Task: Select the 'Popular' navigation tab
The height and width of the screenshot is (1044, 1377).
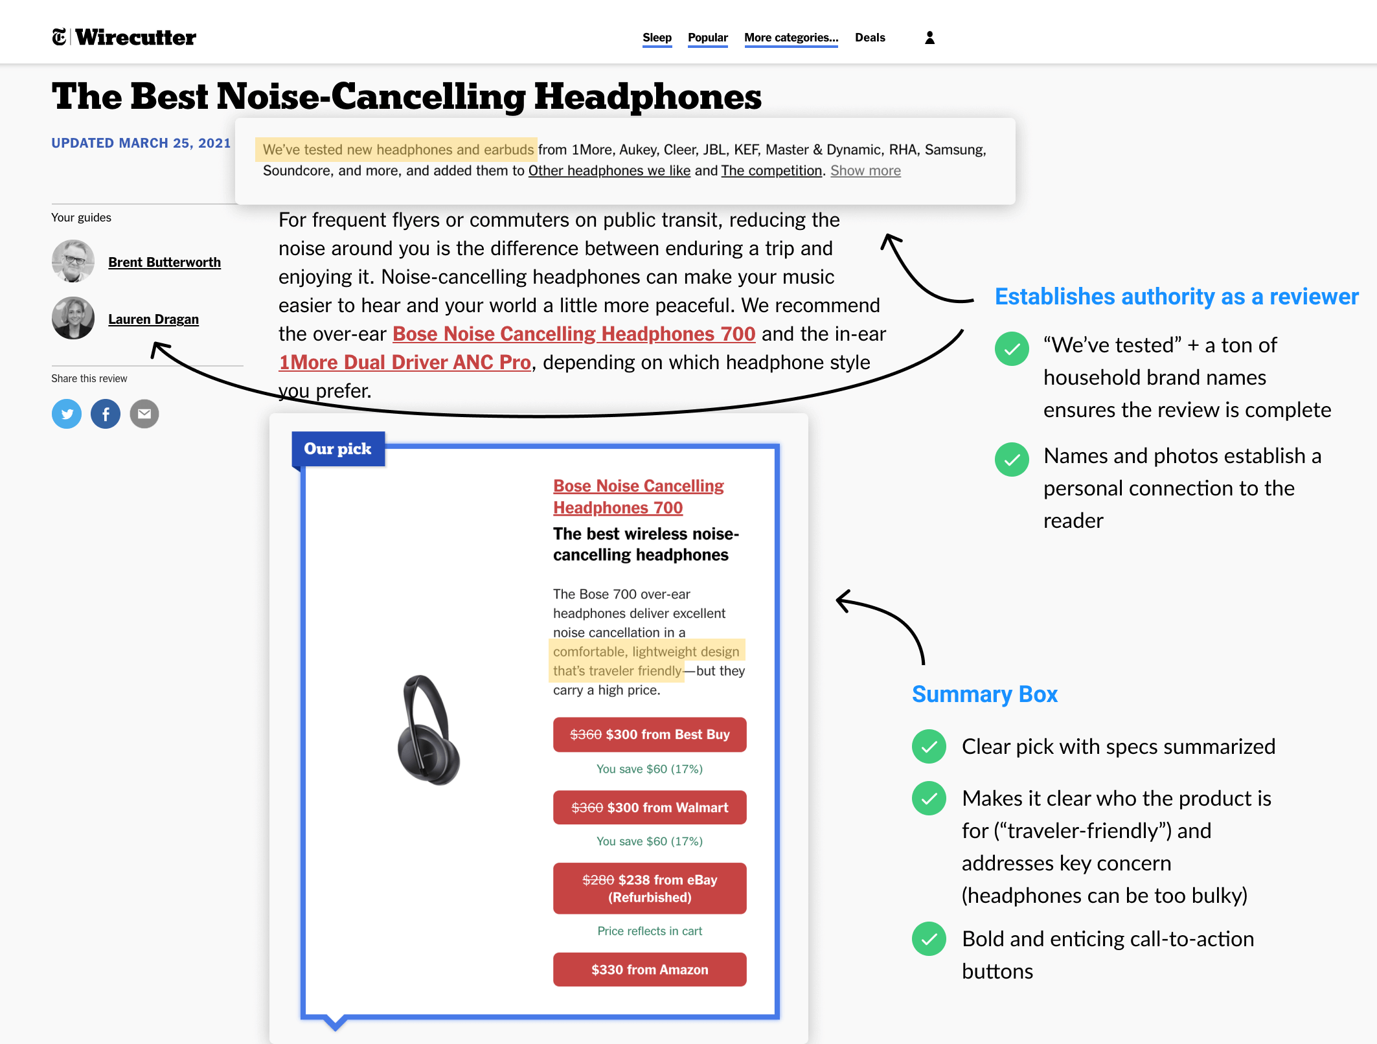Action: 707,38
